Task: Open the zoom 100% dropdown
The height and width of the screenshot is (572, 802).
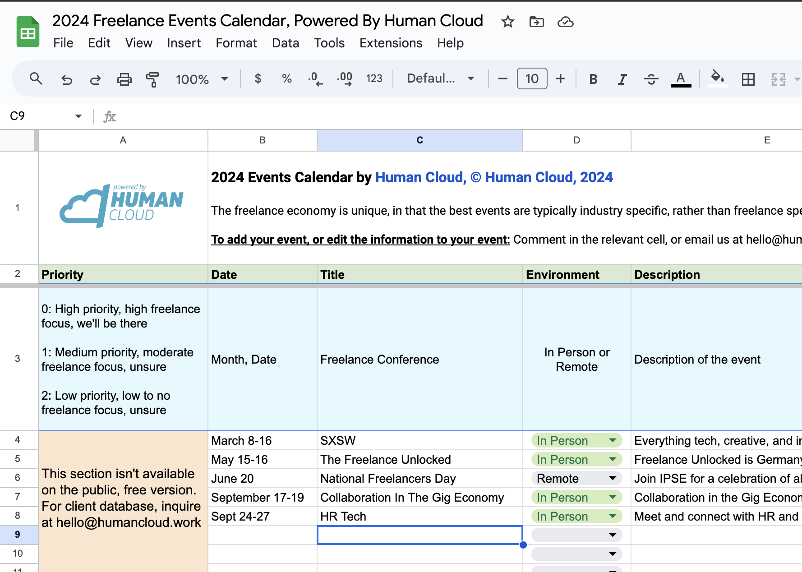Action: click(x=202, y=79)
